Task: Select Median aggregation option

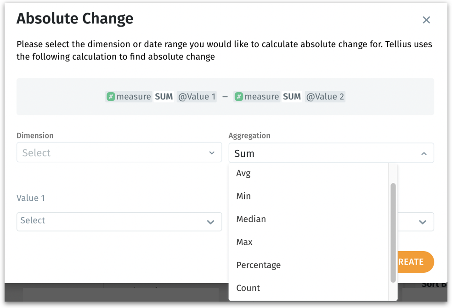Action: pyautogui.click(x=251, y=219)
